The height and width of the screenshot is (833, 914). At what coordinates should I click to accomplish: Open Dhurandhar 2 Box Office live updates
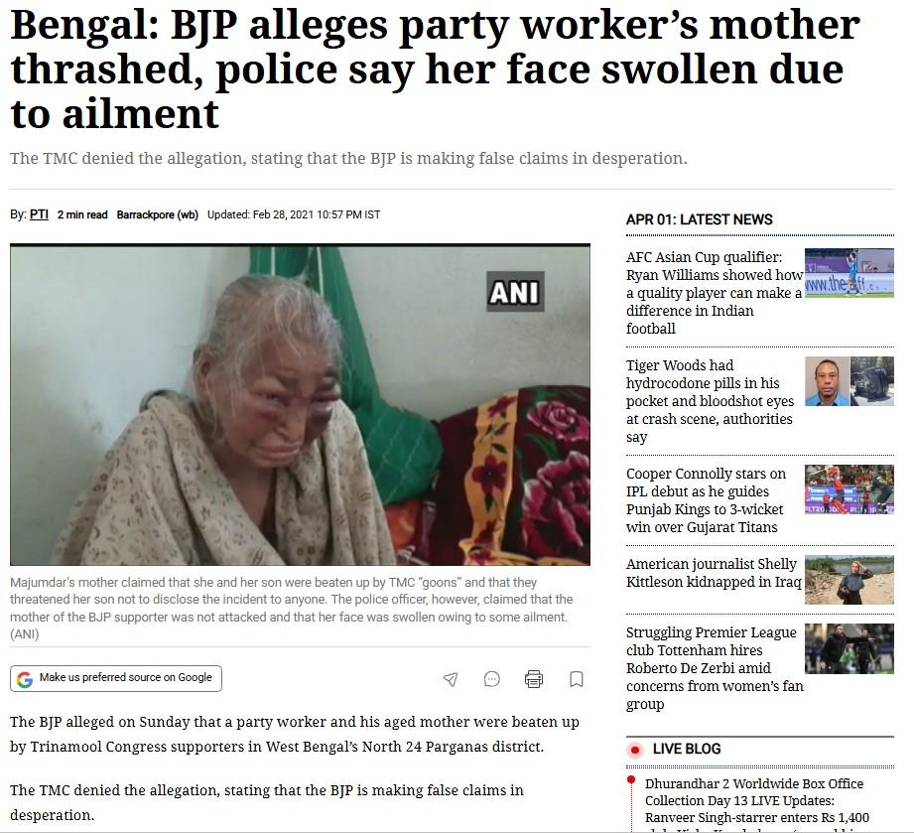click(756, 804)
